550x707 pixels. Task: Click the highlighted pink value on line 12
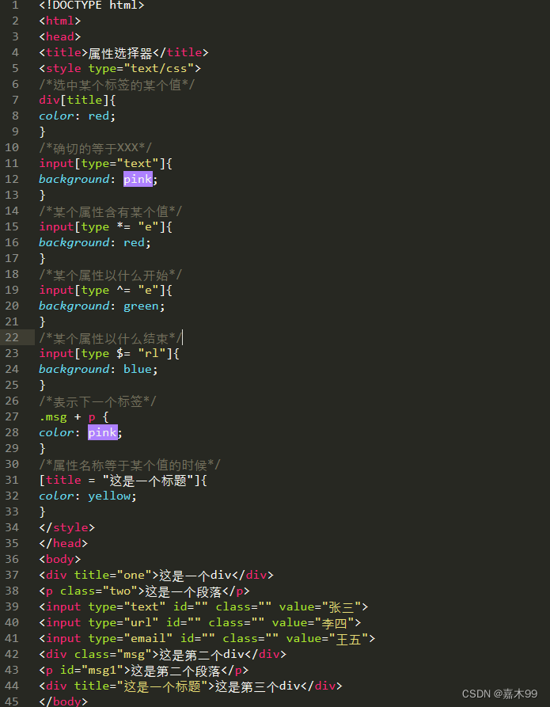(x=138, y=179)
